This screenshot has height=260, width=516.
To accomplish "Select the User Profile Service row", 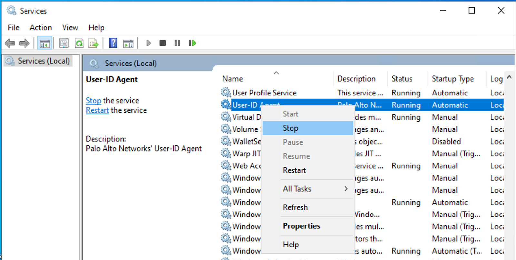I will (x=362, y=93).
